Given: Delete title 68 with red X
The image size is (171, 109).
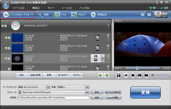Looking at the screenshot, I should click(108, 38).
